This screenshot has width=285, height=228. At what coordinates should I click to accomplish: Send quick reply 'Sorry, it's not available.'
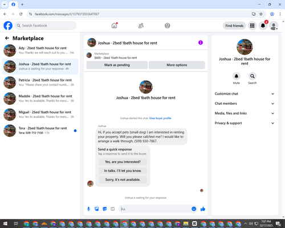point(123,180)
